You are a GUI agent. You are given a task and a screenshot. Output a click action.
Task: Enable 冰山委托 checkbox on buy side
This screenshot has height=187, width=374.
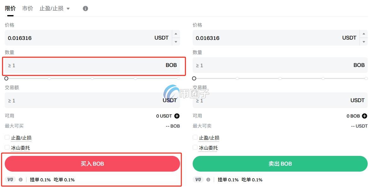(x=7, y=147)
